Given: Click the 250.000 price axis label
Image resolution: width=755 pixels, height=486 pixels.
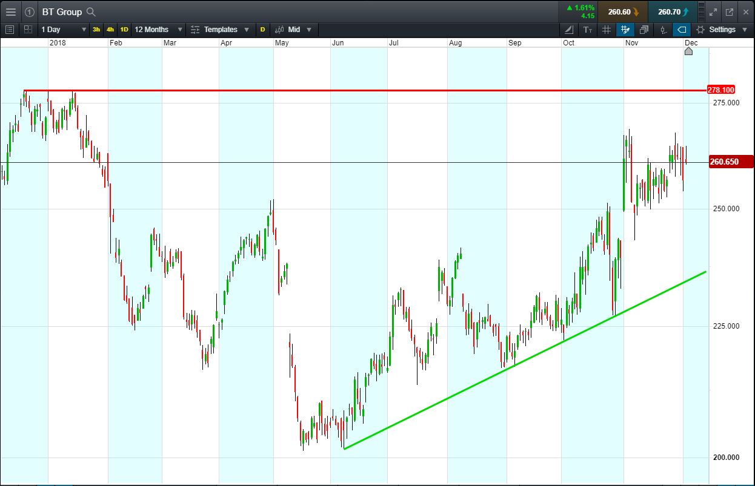Looking at the screenshot, I should 725,209.
